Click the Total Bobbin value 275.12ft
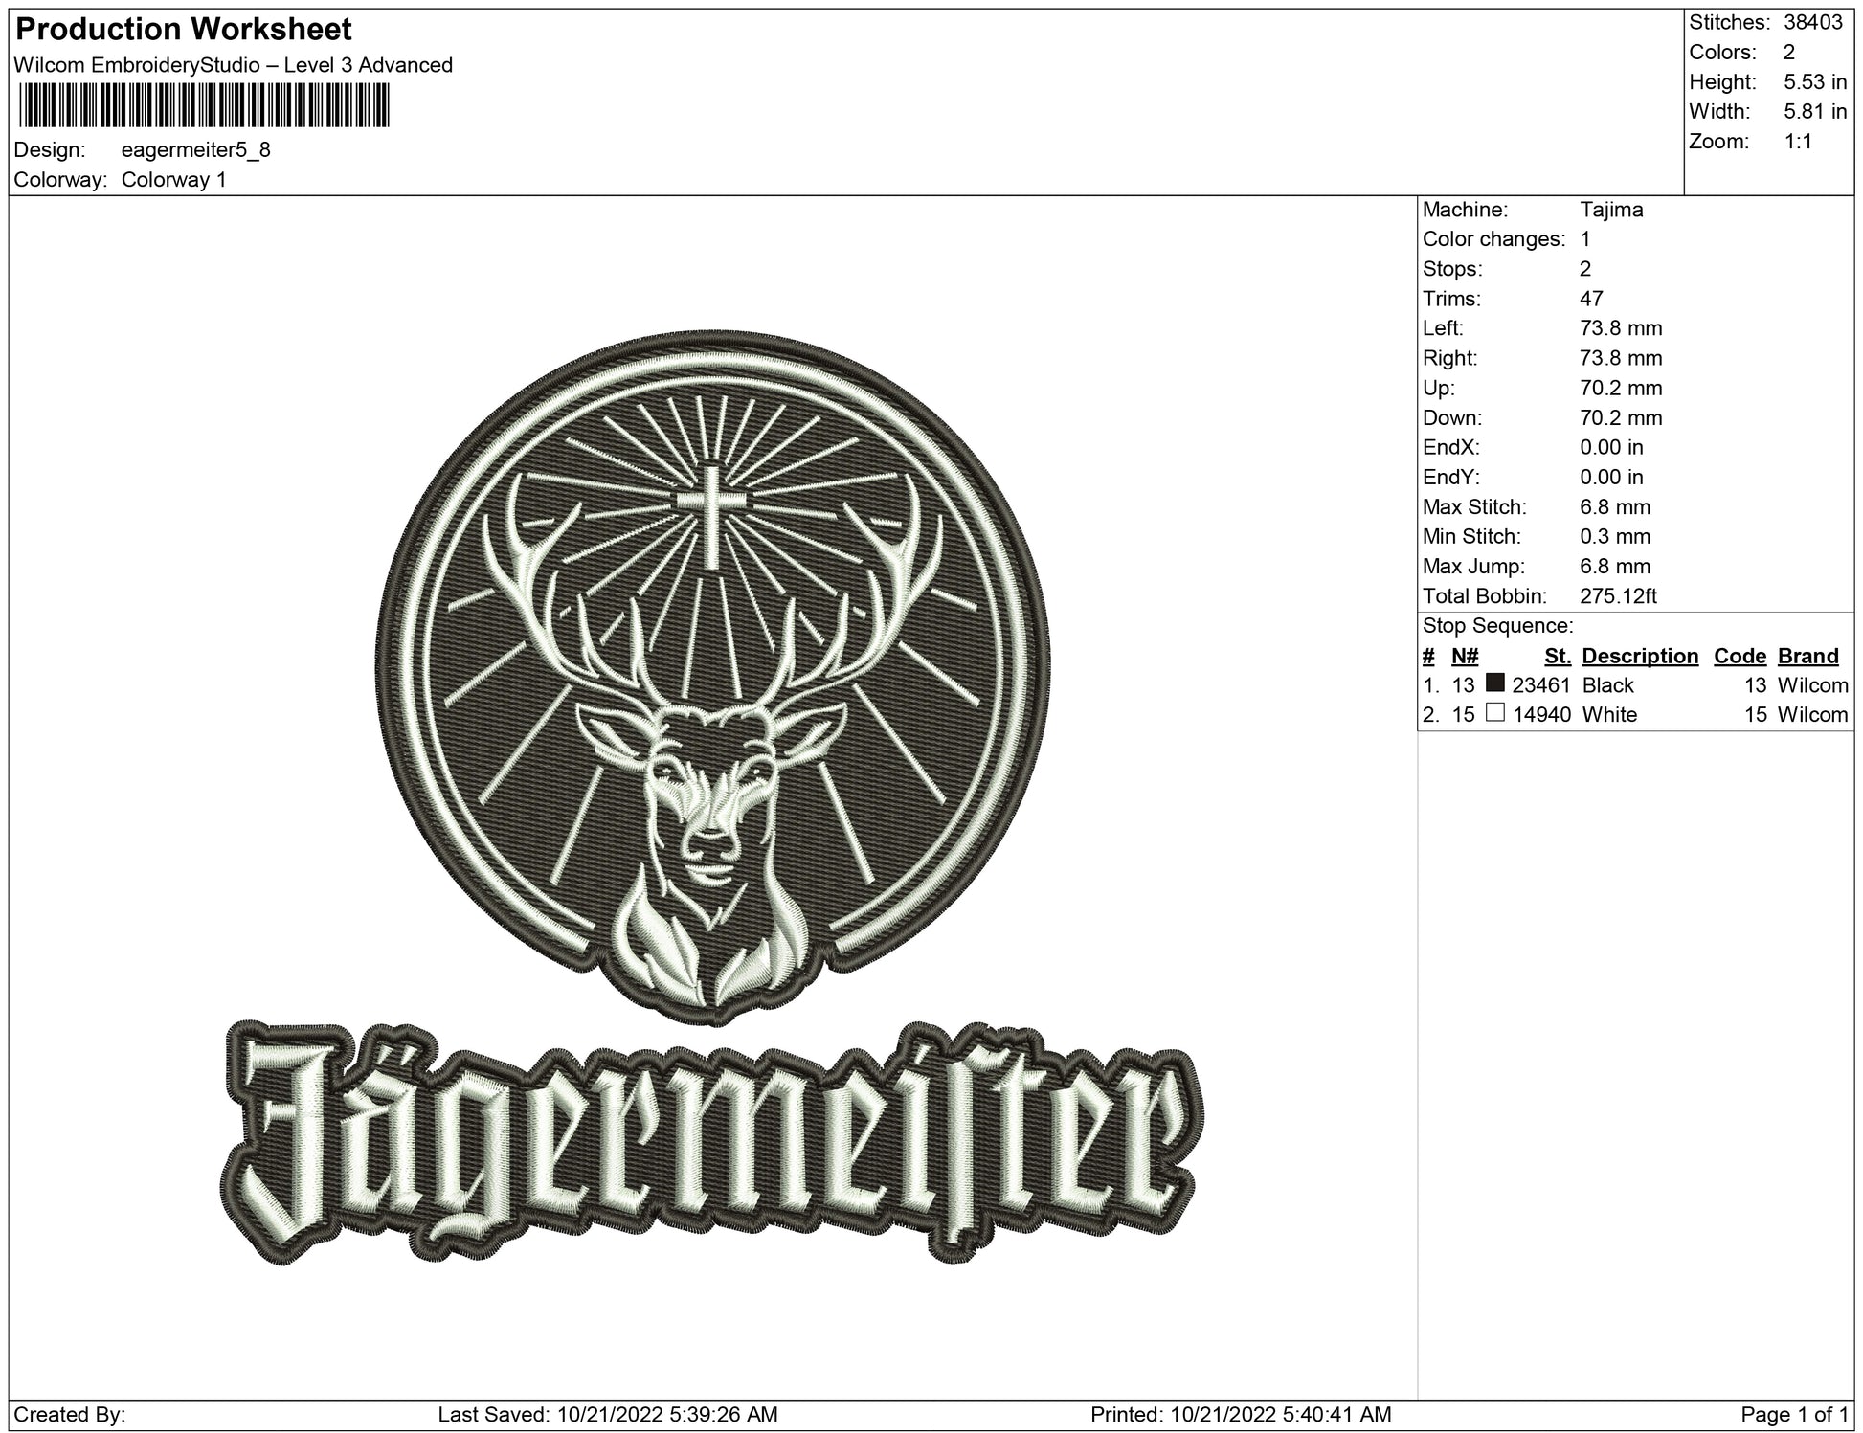 click(1618, 596)
